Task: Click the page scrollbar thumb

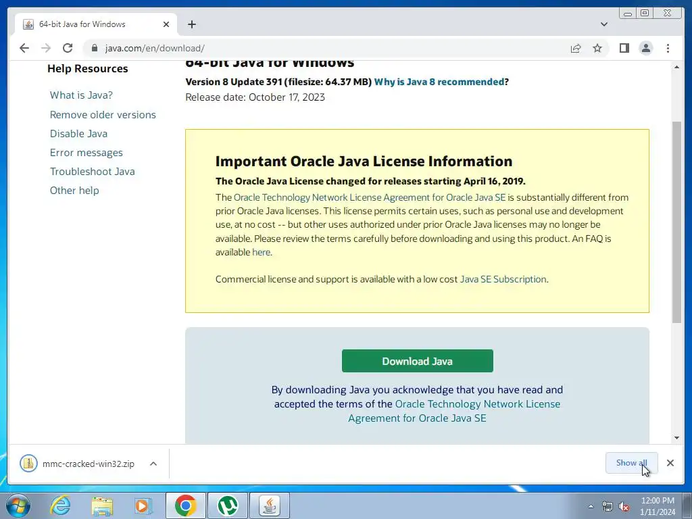Action: (676, 222)
